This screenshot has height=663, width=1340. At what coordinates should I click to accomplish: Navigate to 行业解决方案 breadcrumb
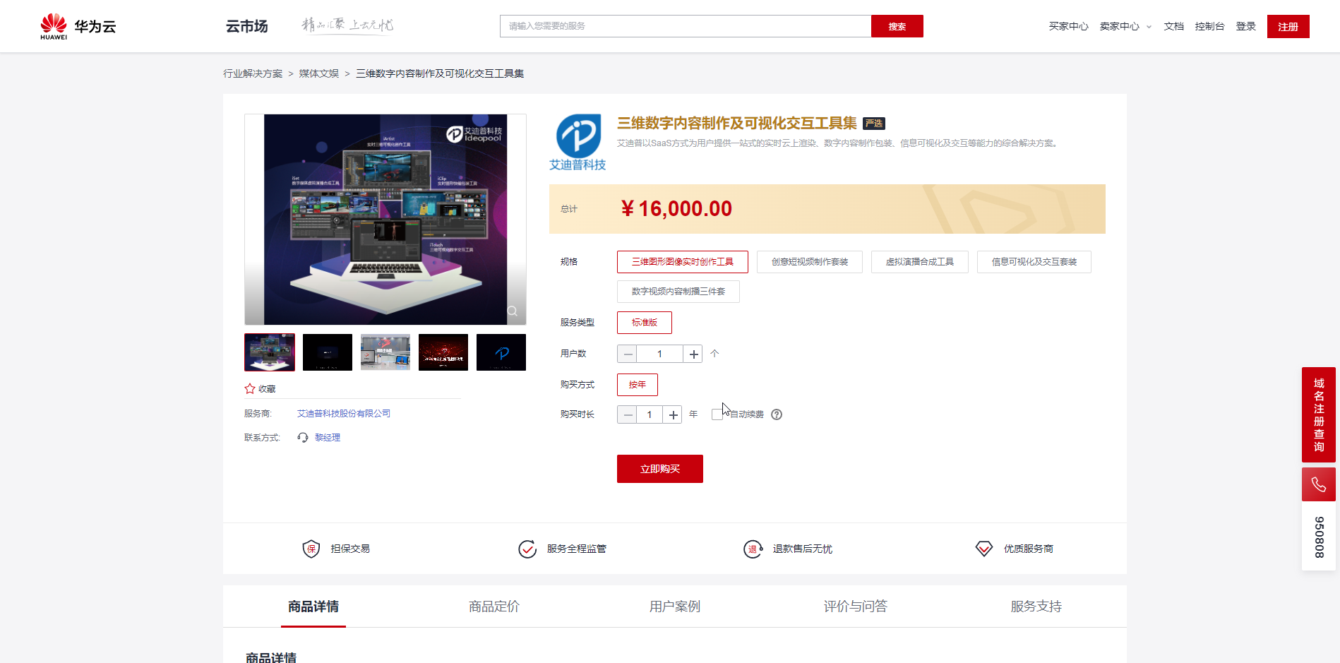click(253, 73)
